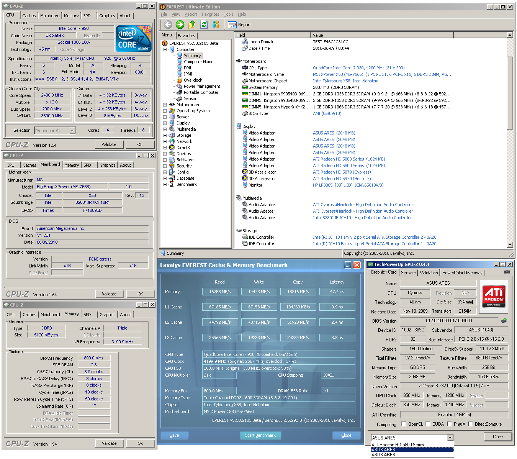Click the Date / Time clock icon
Viewport: 517px width, 459px height.
tap(245, 48)
